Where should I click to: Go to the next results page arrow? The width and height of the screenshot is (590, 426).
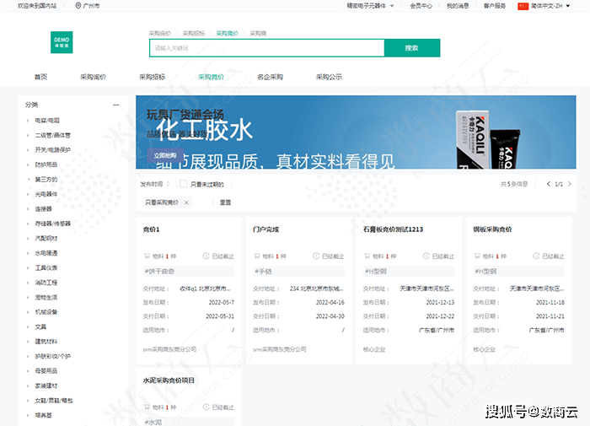(570, 184)
